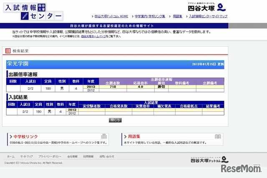Select the open book icon in 用語集 box
This screenshot has height=178, width=267.
pos(218,136)
